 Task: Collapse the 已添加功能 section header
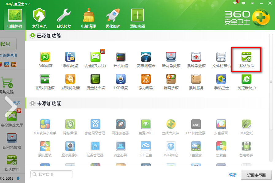(33, 36)
